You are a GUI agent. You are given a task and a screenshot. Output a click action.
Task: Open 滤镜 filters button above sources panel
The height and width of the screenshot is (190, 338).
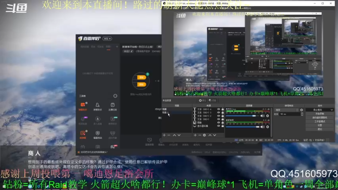tap(213, 100)
